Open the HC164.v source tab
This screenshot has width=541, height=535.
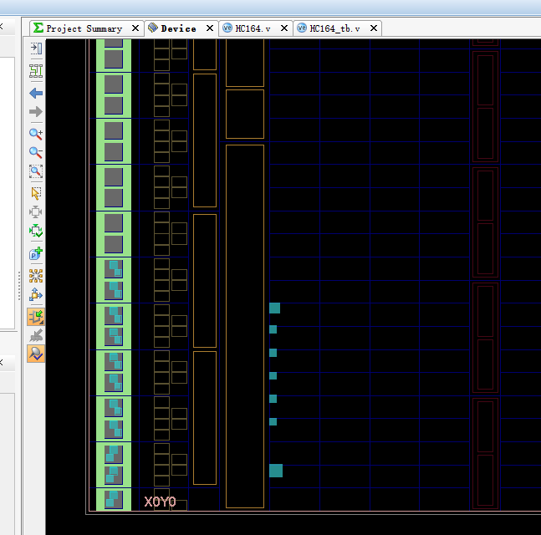[253, 28]
